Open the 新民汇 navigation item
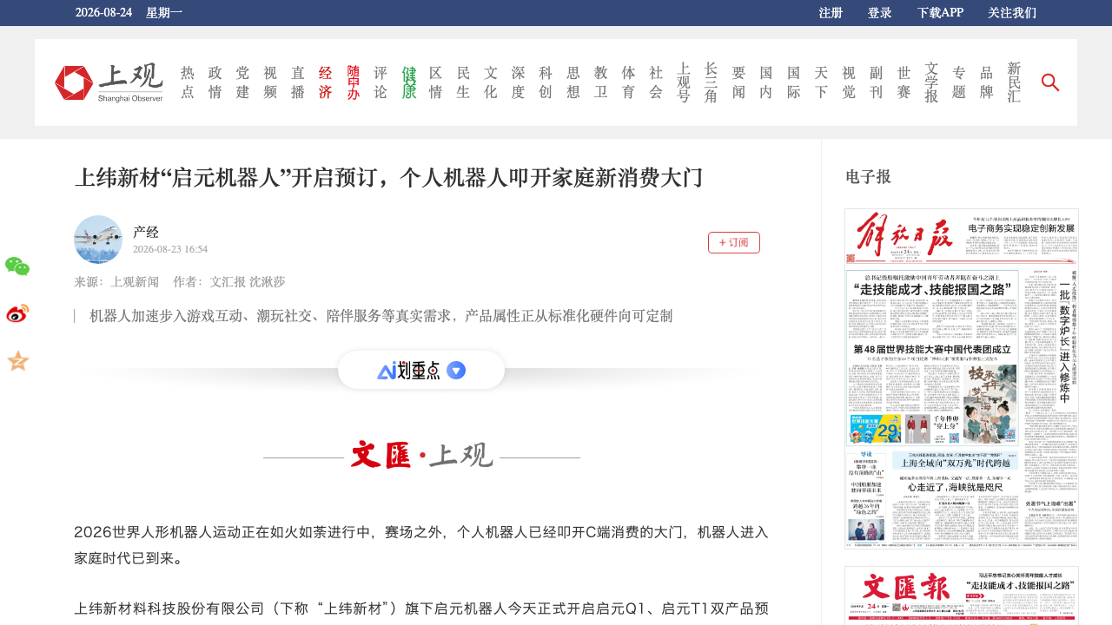 [x=1015, y=82]
